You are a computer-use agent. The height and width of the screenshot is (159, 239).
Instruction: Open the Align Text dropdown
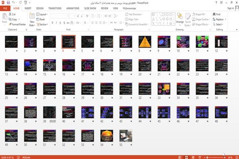tap(132, 19)
